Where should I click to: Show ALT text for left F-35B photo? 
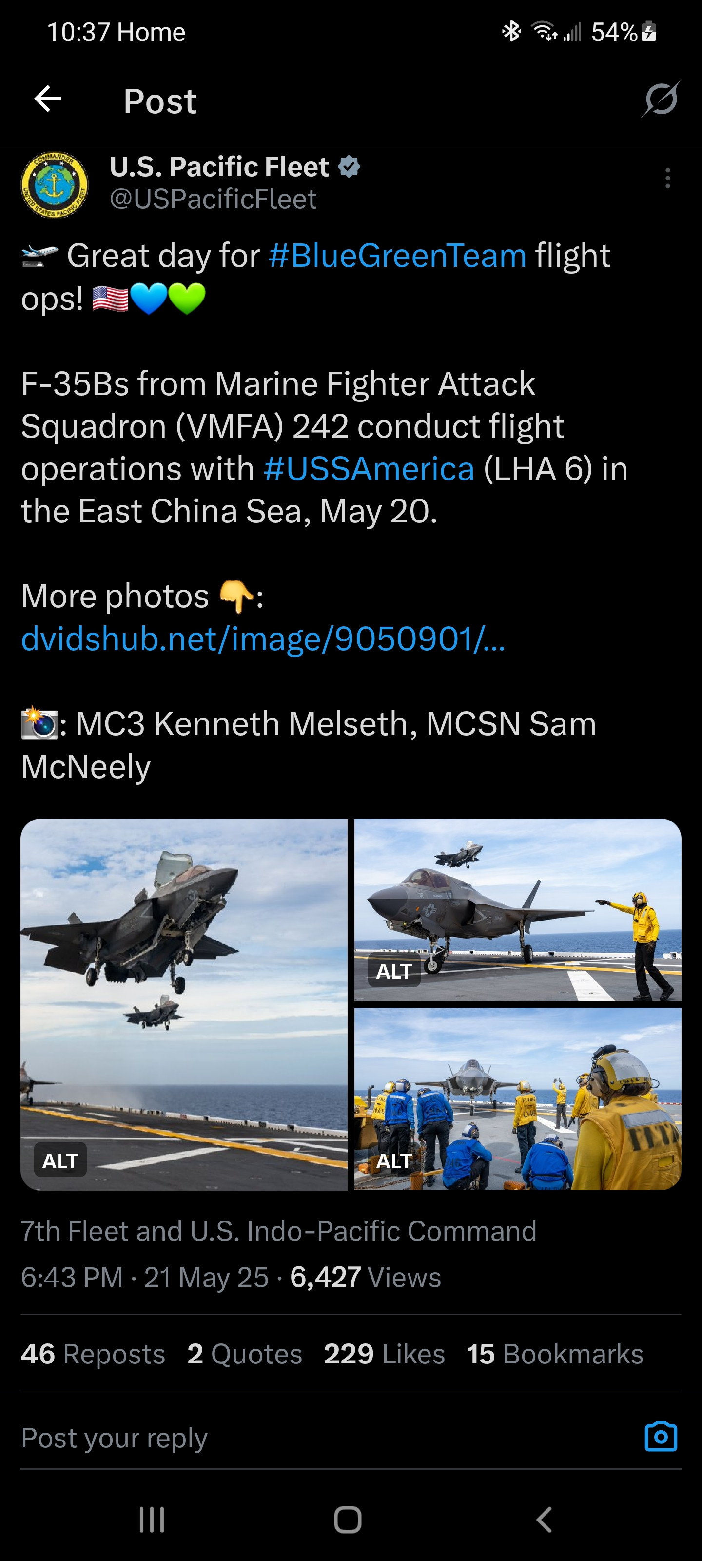[x=60, y=1160]
